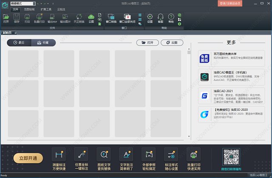This screenshot has height=178, width=272.
Task: Click the first empty drawing thumbnail placeholder
Action: point(23,63)
